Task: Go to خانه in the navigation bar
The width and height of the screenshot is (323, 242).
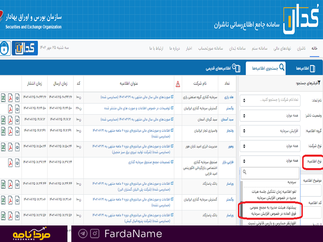Action: pos(315,48)
